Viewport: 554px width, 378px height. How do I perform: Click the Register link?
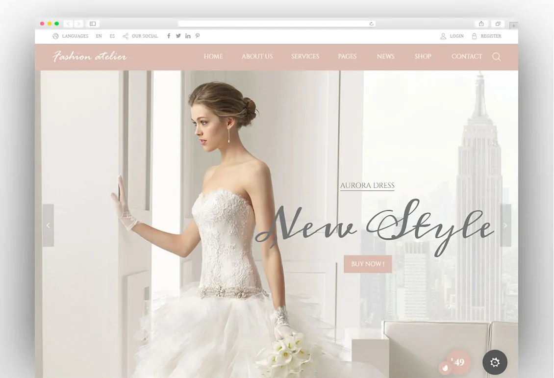pyautogui.click(x=491, y=36)
